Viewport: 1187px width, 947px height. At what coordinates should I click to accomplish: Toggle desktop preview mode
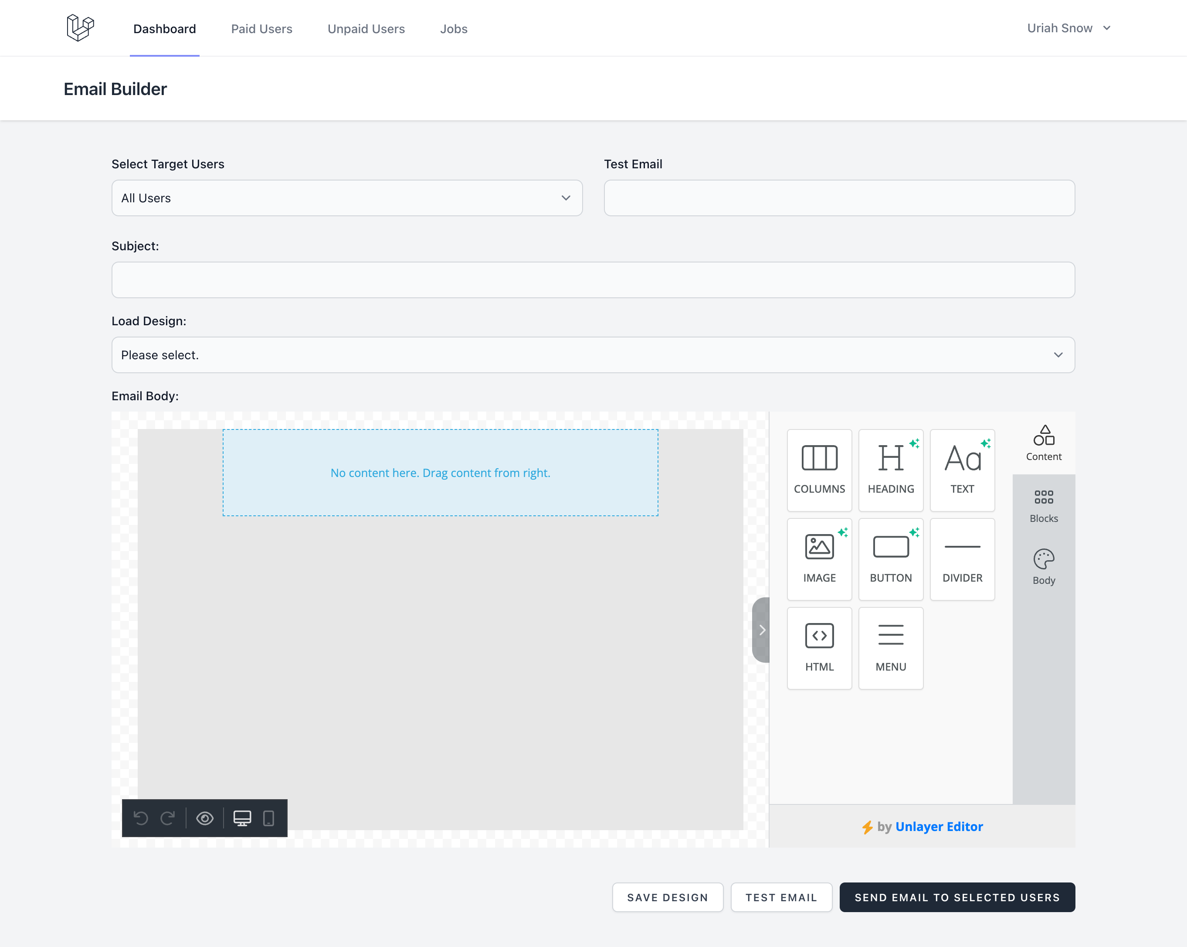[242, 818]
